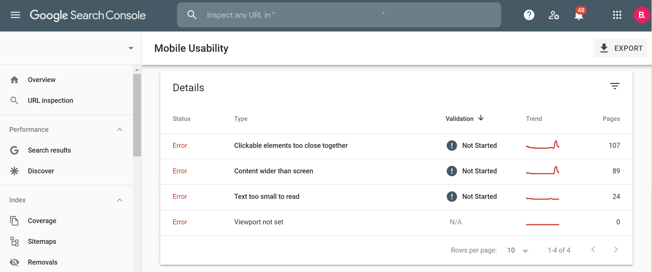Open the Google apps grid
This screenshot has width=652, height=272.
coord(617,14)
